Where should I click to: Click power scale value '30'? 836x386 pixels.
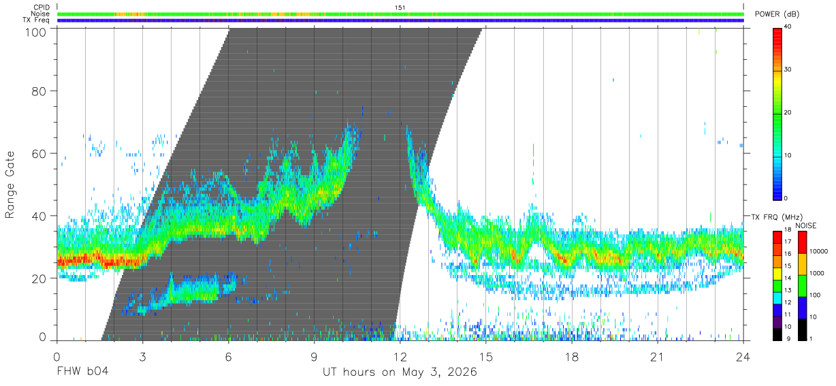point(788,70)
